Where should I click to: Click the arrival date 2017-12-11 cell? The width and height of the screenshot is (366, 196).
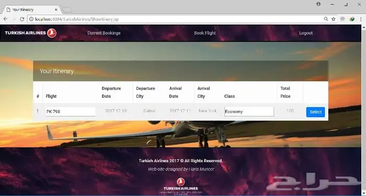pyautogui.click(x=180, y=111)
